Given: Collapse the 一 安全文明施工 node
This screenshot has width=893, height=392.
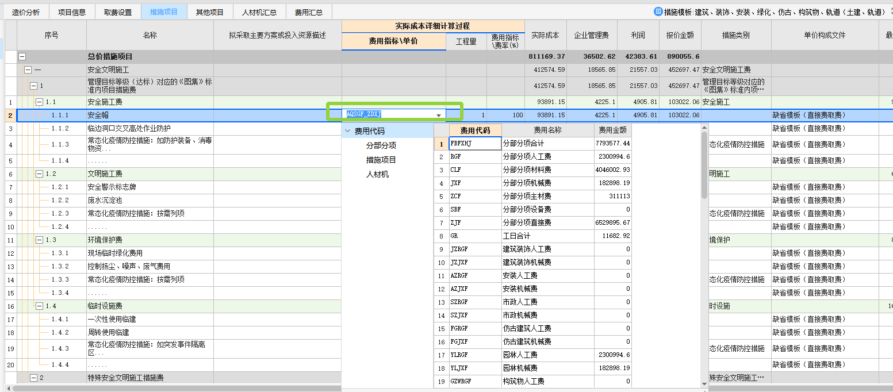Looking at the screenshot, I should tap(28, 70).
